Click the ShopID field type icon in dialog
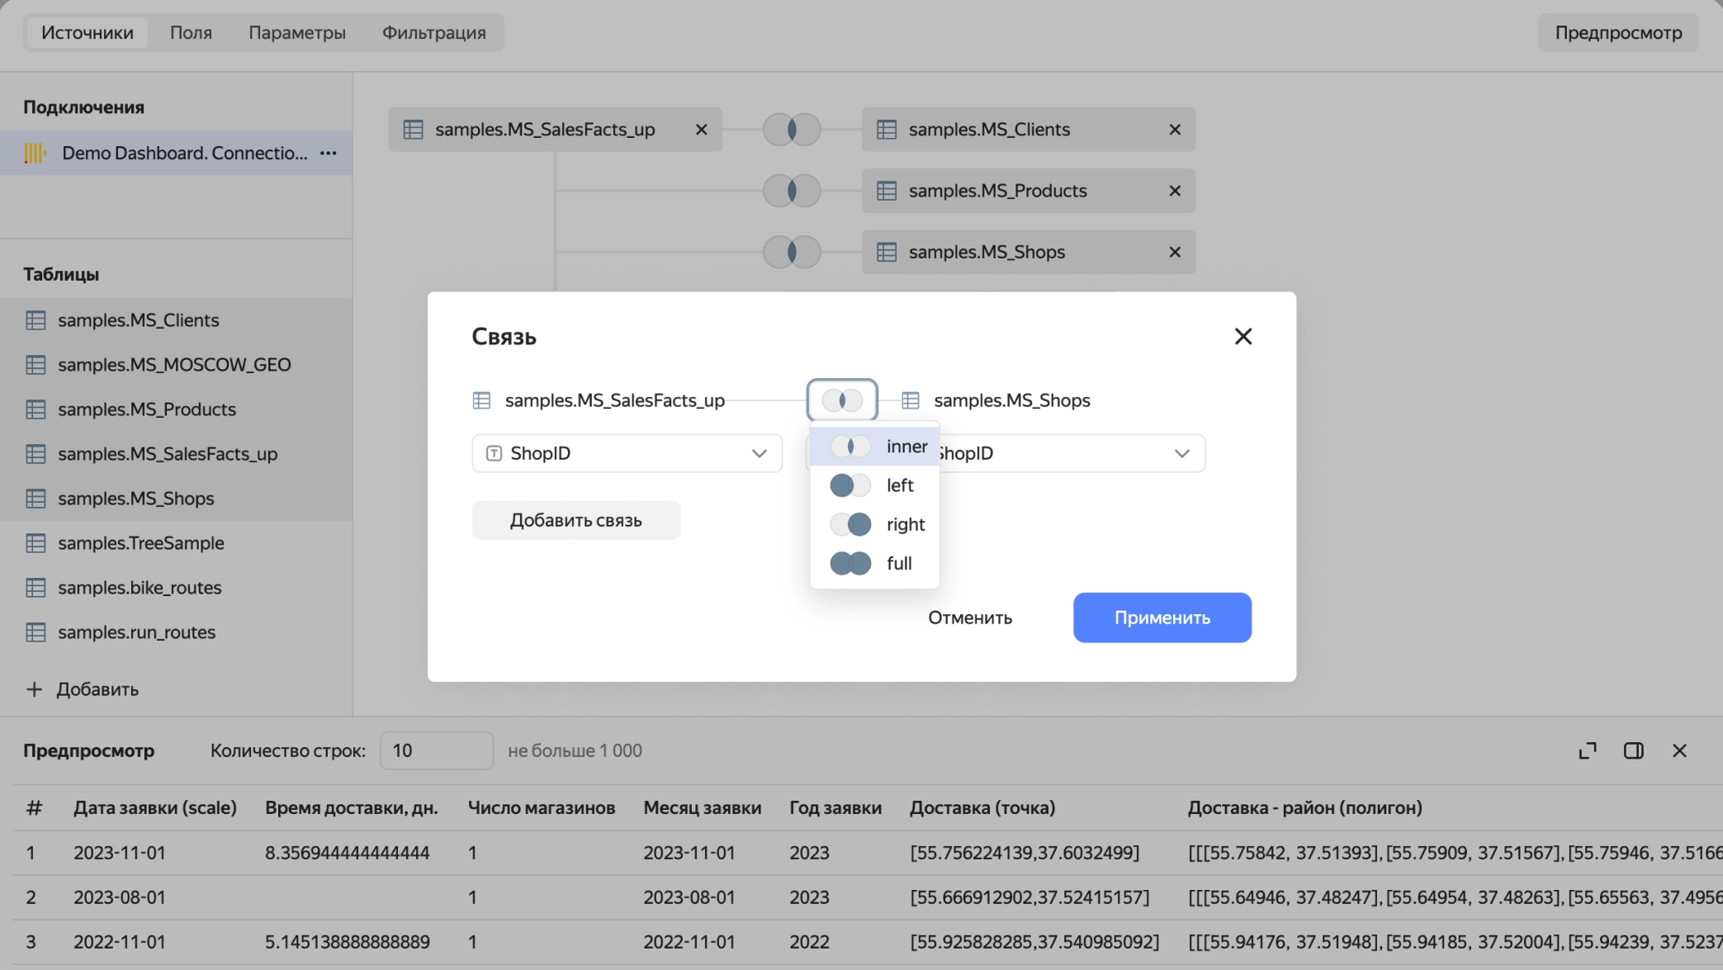This screenshot has width=1723, height=970. point(495,453)
